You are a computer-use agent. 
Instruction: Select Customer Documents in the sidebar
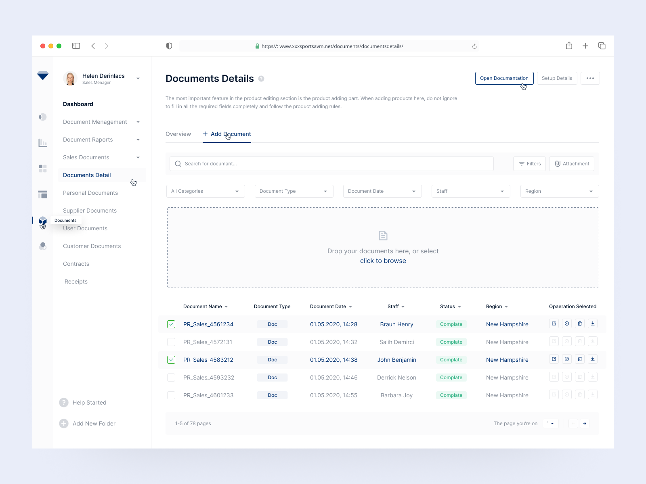click(x=92, y=246)
